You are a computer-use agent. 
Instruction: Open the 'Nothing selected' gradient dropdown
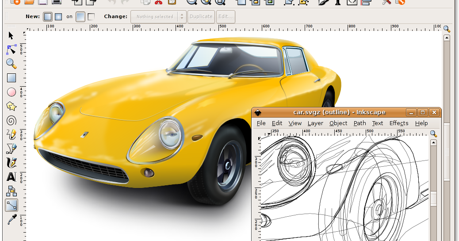pos(158,17)
